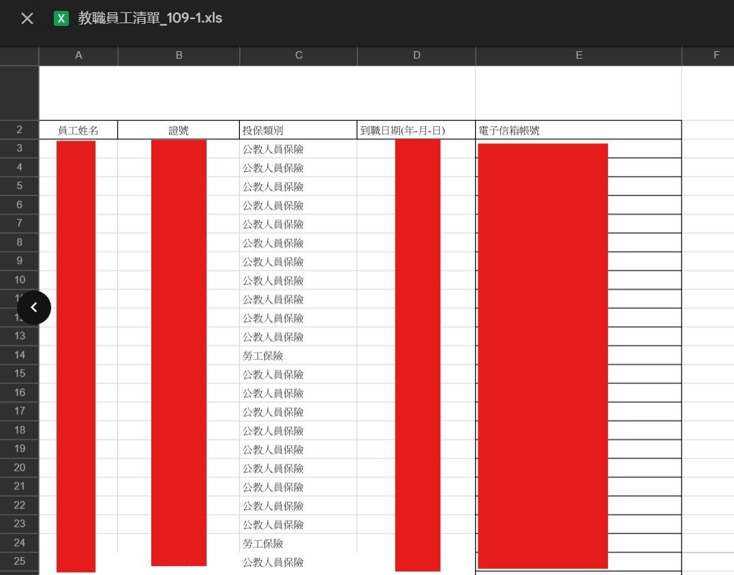Image resolution: width=734 pixels, height=575 pixels.
Task: Select row 13 header number
Action: click(19, 336)
